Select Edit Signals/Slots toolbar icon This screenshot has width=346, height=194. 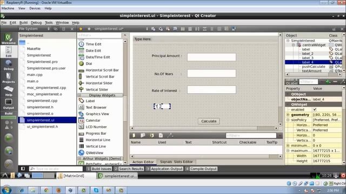coord(161,29)
